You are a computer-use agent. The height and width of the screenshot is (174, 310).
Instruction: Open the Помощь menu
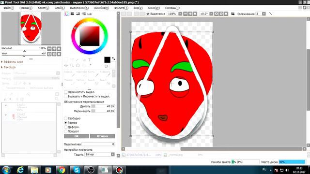point(172,8)
